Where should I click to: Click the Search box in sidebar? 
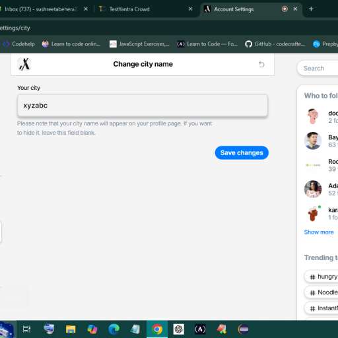(x=318, y=68)
